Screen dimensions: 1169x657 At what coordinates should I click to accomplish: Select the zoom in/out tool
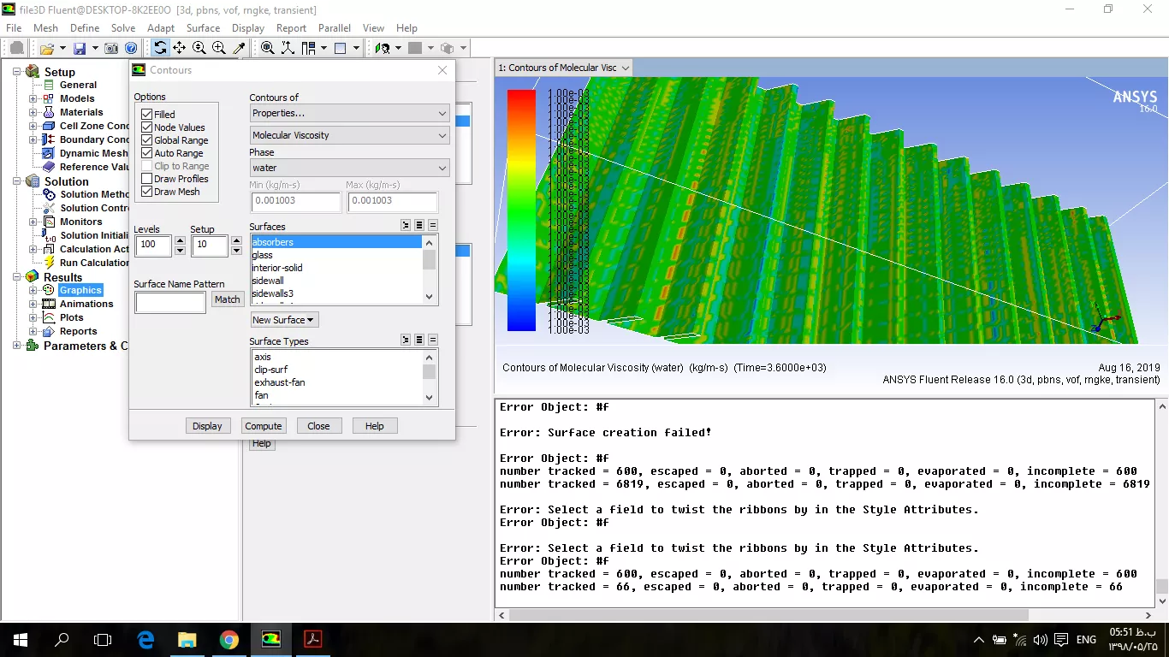click(199, 49)
